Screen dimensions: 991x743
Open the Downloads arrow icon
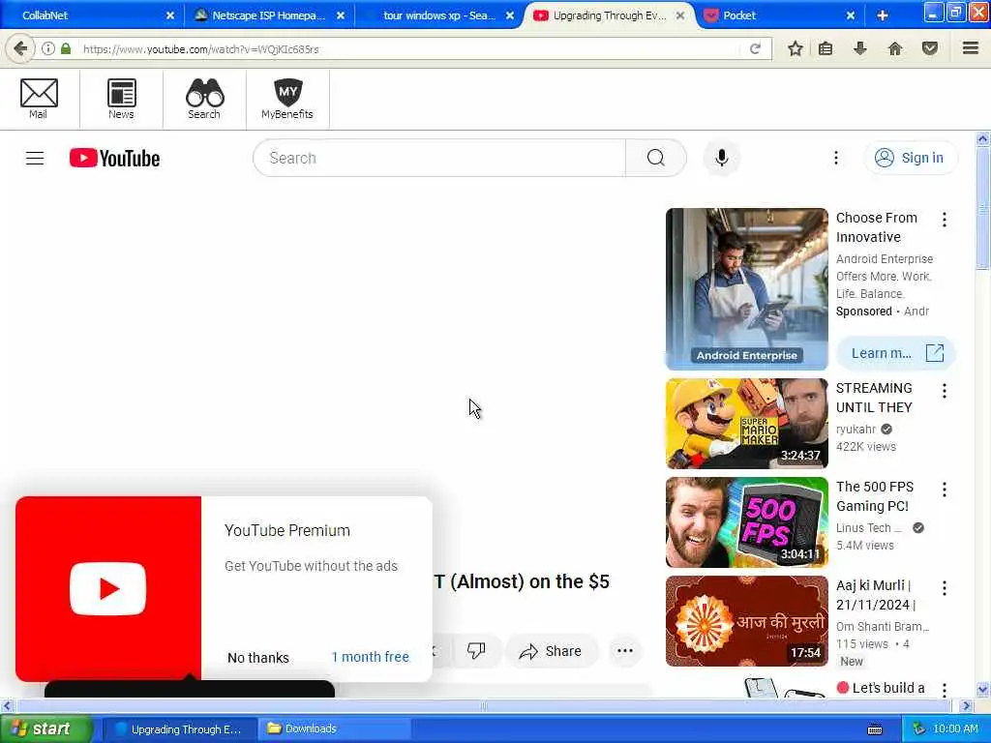[859, 48]
